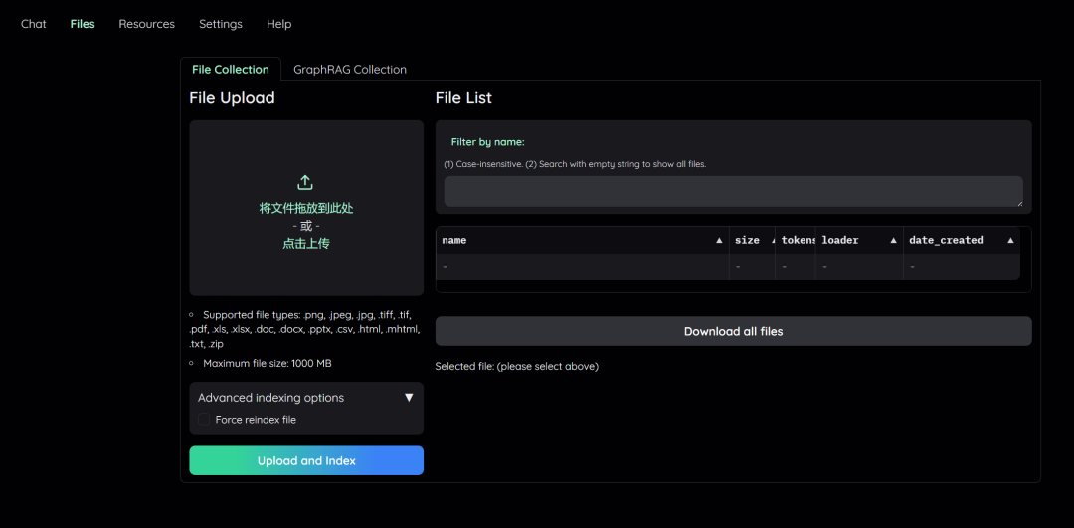1074x528 pixels.
Task: Click the Maximum file size: 1000 MB text
Action: 268,364
